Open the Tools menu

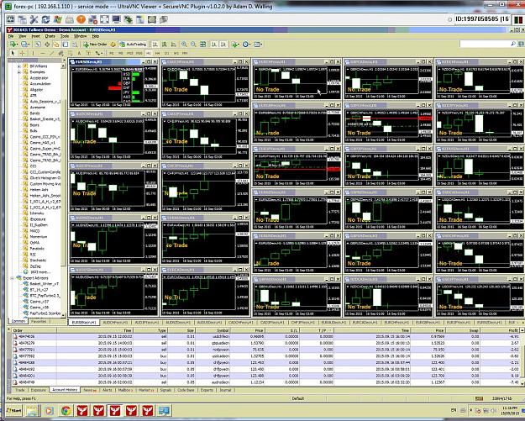click(x=65, y=36)
